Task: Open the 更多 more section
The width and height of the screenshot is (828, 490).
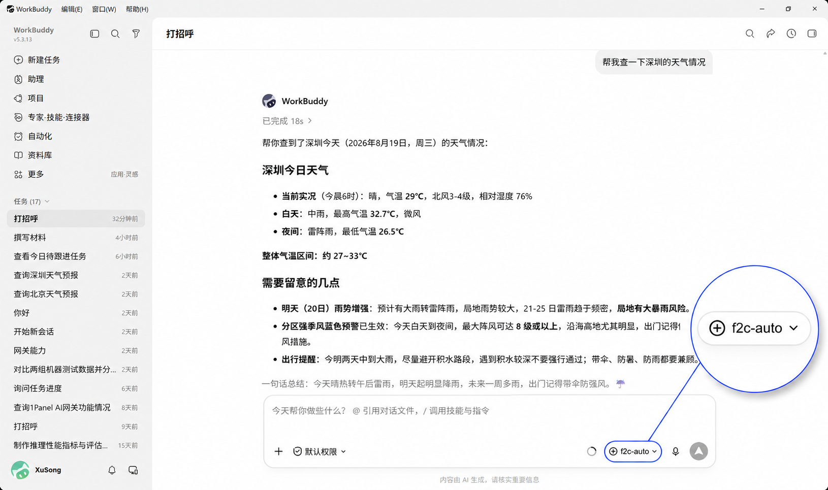Action: [76, 174]
